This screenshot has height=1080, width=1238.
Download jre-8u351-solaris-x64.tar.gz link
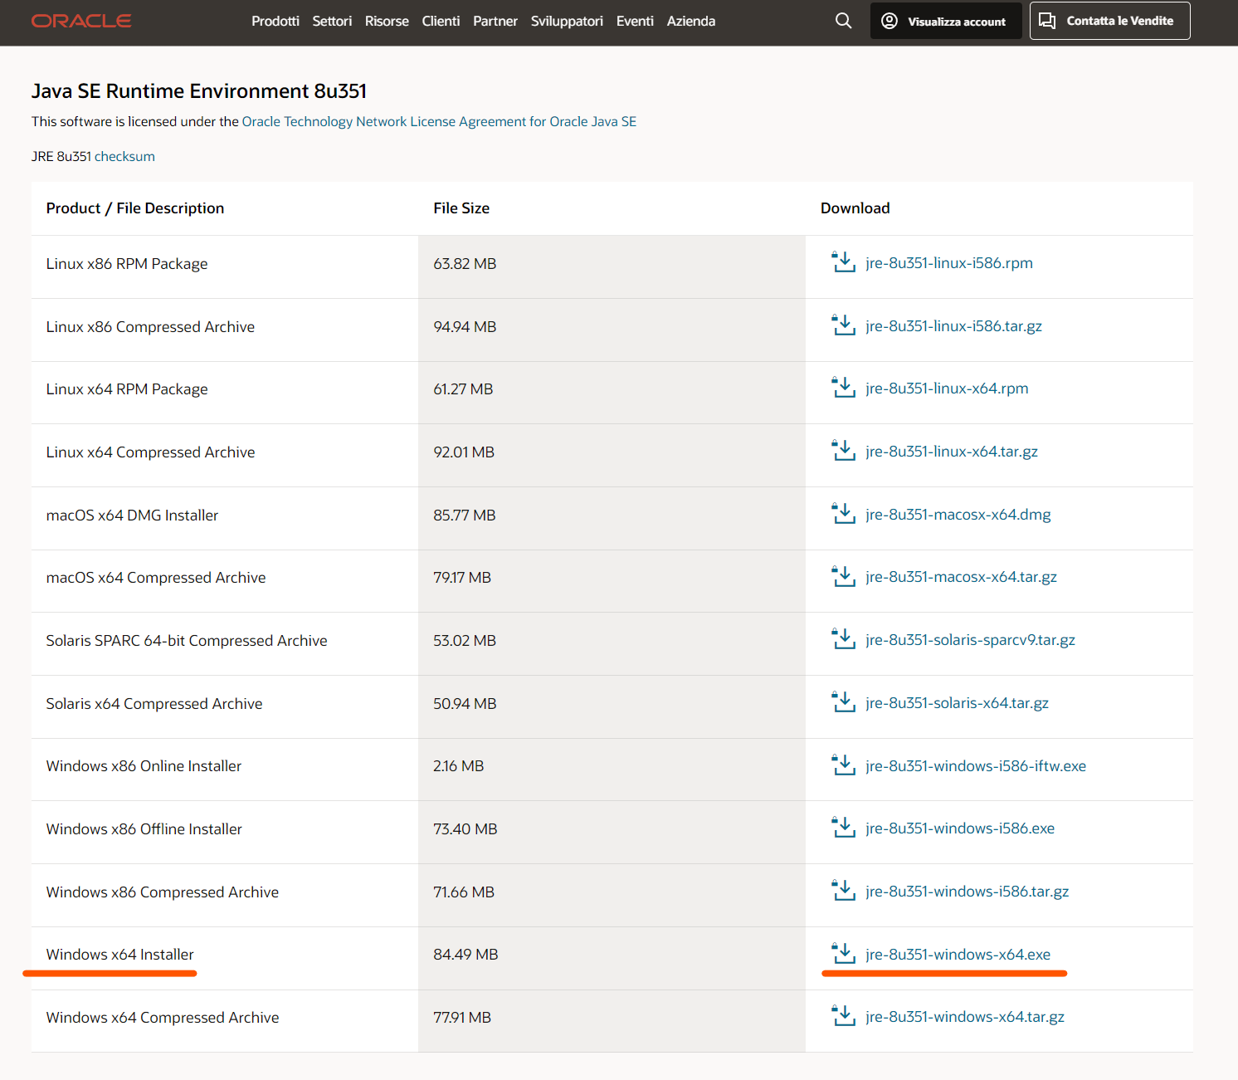coord(957,703)
